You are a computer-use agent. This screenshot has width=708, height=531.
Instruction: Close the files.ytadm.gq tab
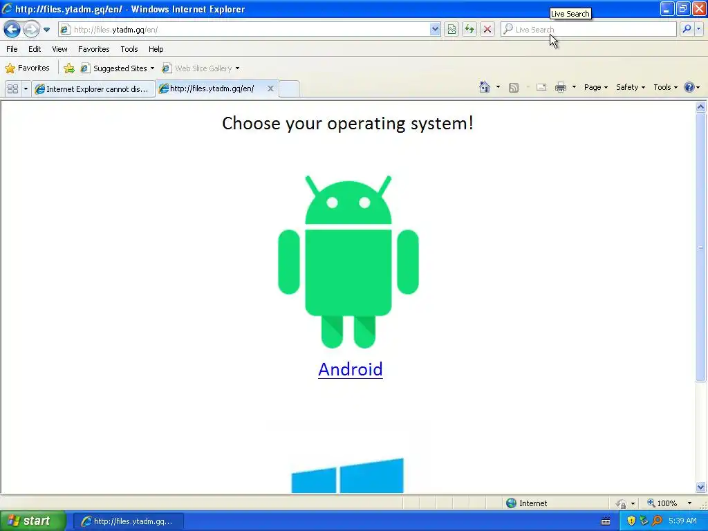[x=270, y=88]
